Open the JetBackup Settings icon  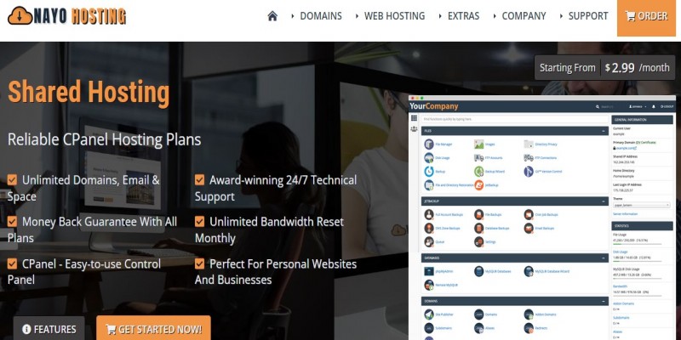[478, 241]
